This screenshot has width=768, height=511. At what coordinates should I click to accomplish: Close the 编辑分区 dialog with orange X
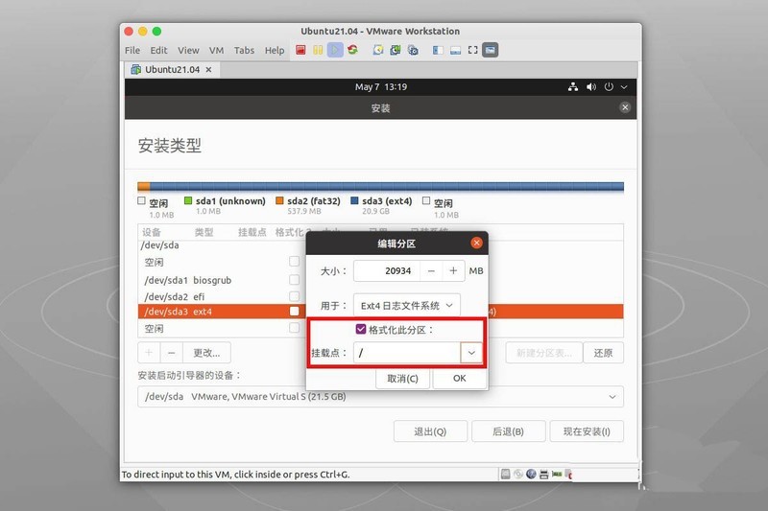(476, 243)
